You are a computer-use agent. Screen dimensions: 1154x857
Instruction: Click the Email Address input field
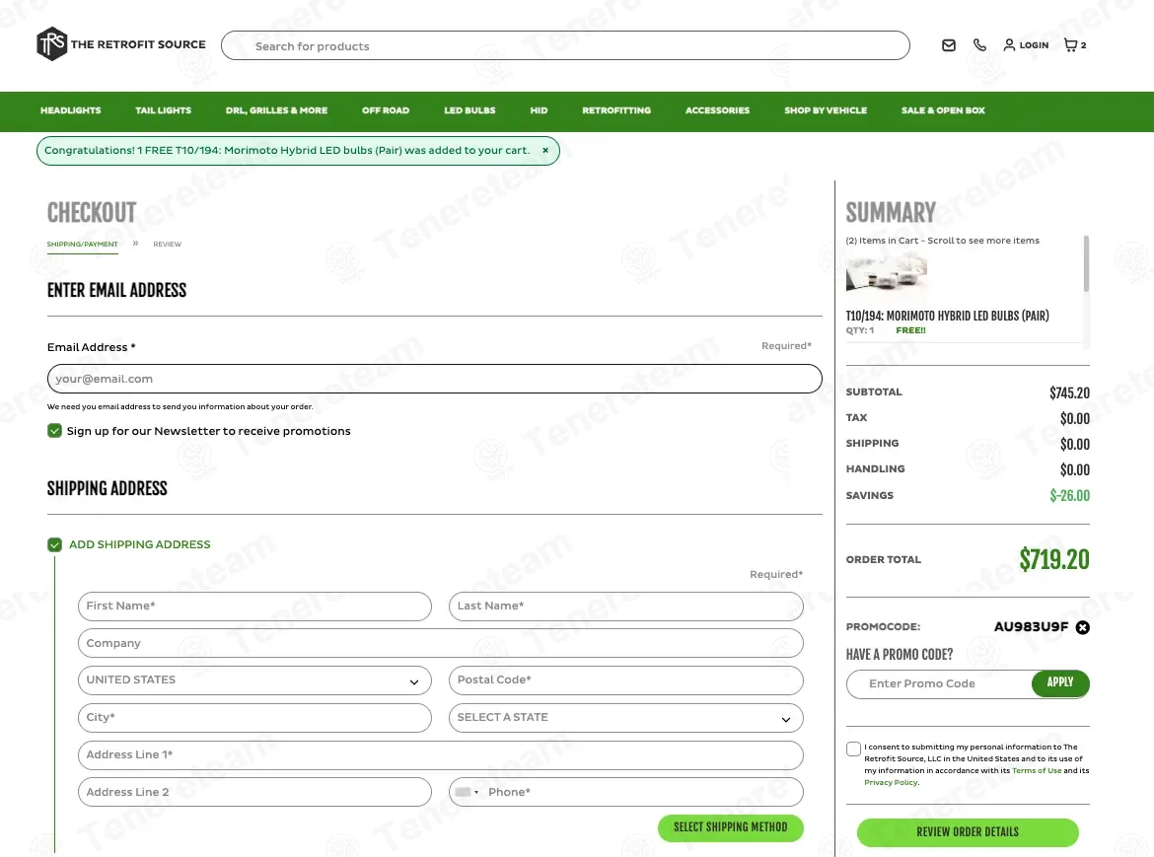[x=434, y=379]
